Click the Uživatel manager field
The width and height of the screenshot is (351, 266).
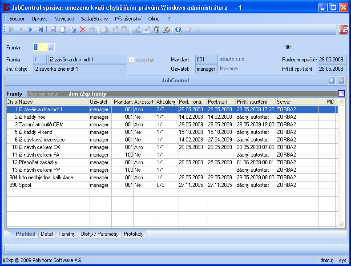pos(206,69)
